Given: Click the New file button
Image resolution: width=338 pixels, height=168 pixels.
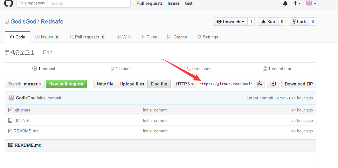Looking at the screenshot, I should [105, 84].
